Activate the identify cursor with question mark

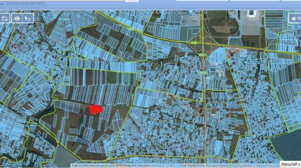(28, 18)
